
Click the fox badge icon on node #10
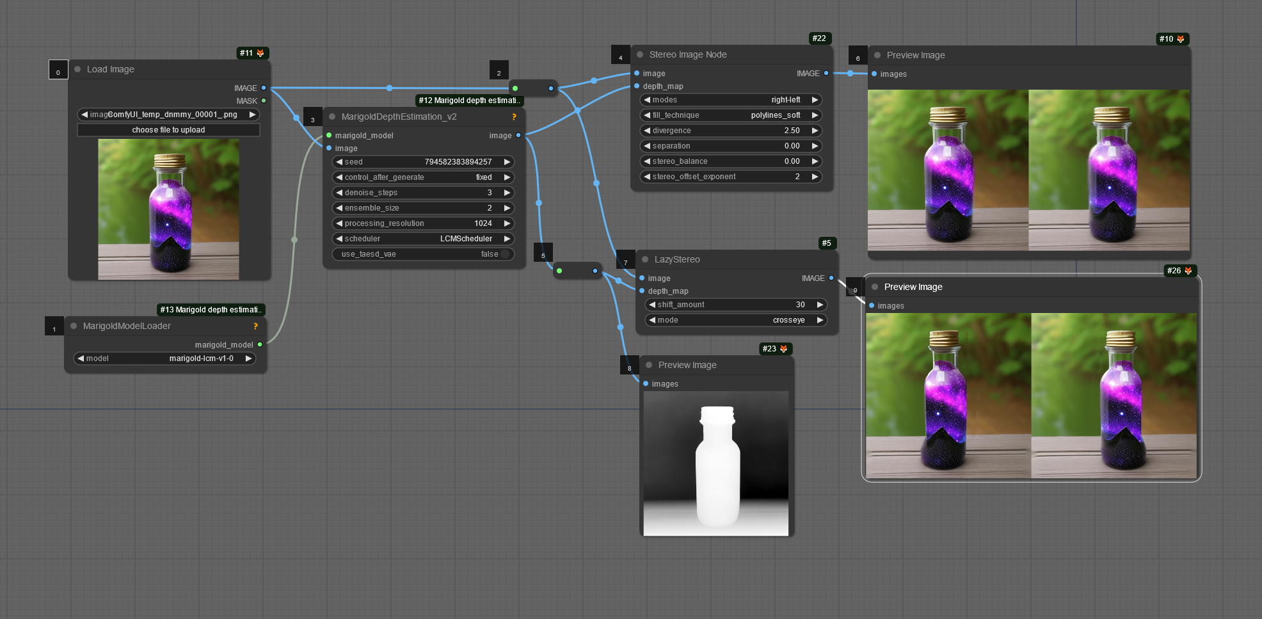(x=1181, y=39)
